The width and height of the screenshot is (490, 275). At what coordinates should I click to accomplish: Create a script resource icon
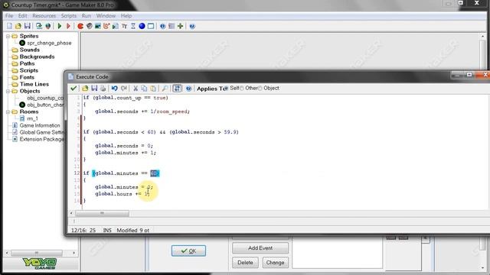(116, 26)
